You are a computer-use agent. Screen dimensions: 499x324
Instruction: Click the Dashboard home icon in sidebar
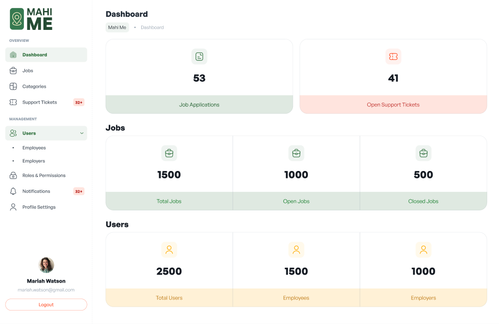coord(13,55)
